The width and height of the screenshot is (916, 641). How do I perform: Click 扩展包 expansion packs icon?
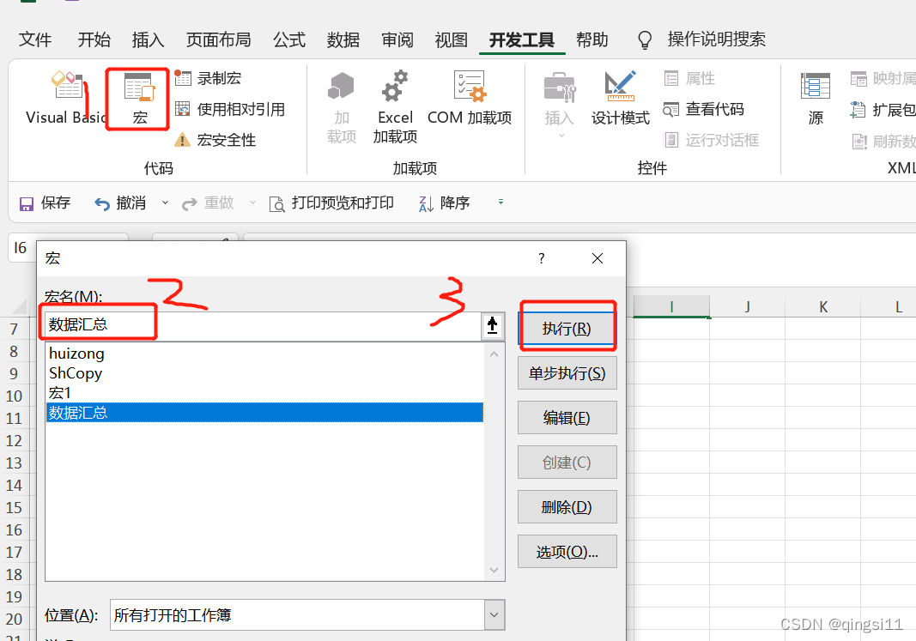click(858, 110)
